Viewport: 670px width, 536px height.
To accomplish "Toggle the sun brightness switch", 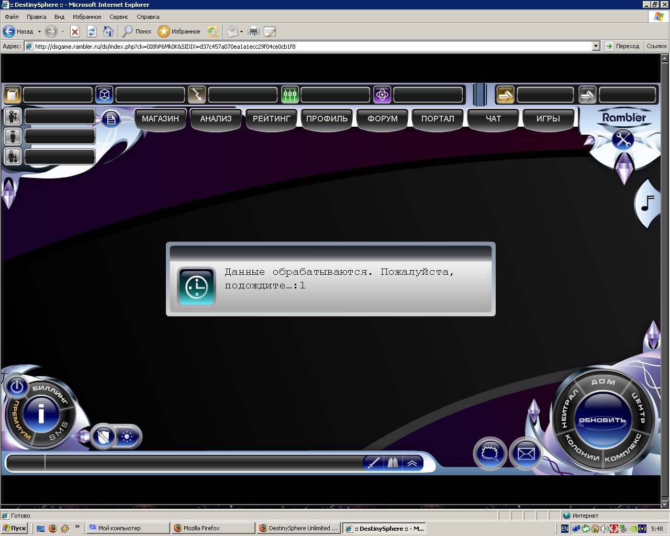I will click(127, 437).
